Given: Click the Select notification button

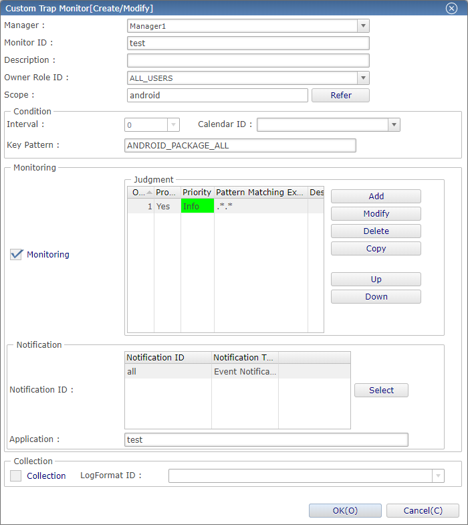Looking at the screenshot, I should click(381, 391).
